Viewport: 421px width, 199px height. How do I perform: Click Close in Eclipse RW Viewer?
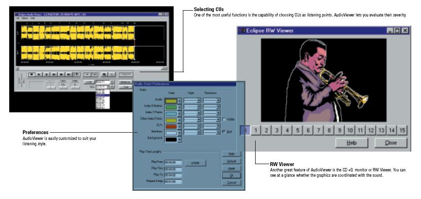[x=390, y=143]
